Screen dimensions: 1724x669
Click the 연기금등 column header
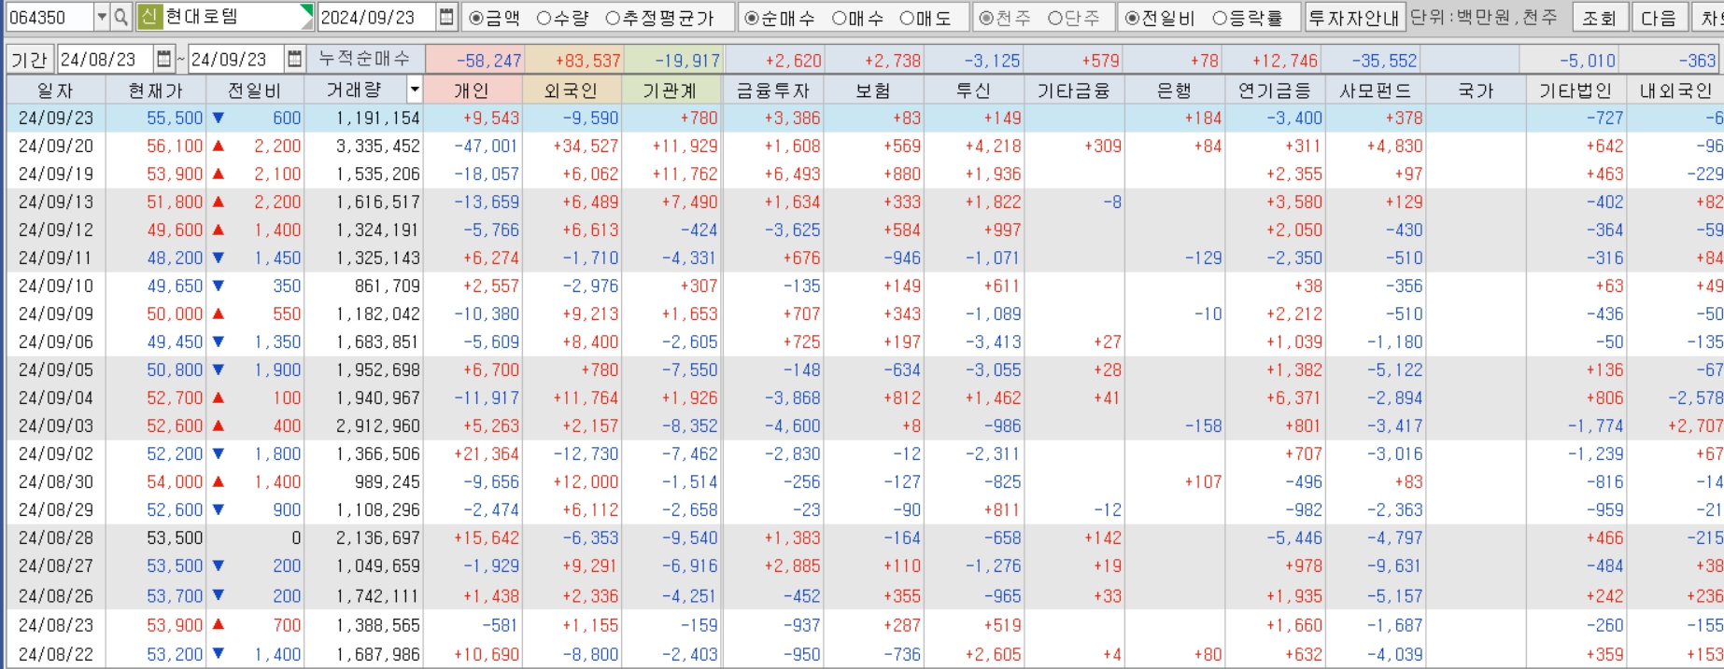(x=1274, y=91)
